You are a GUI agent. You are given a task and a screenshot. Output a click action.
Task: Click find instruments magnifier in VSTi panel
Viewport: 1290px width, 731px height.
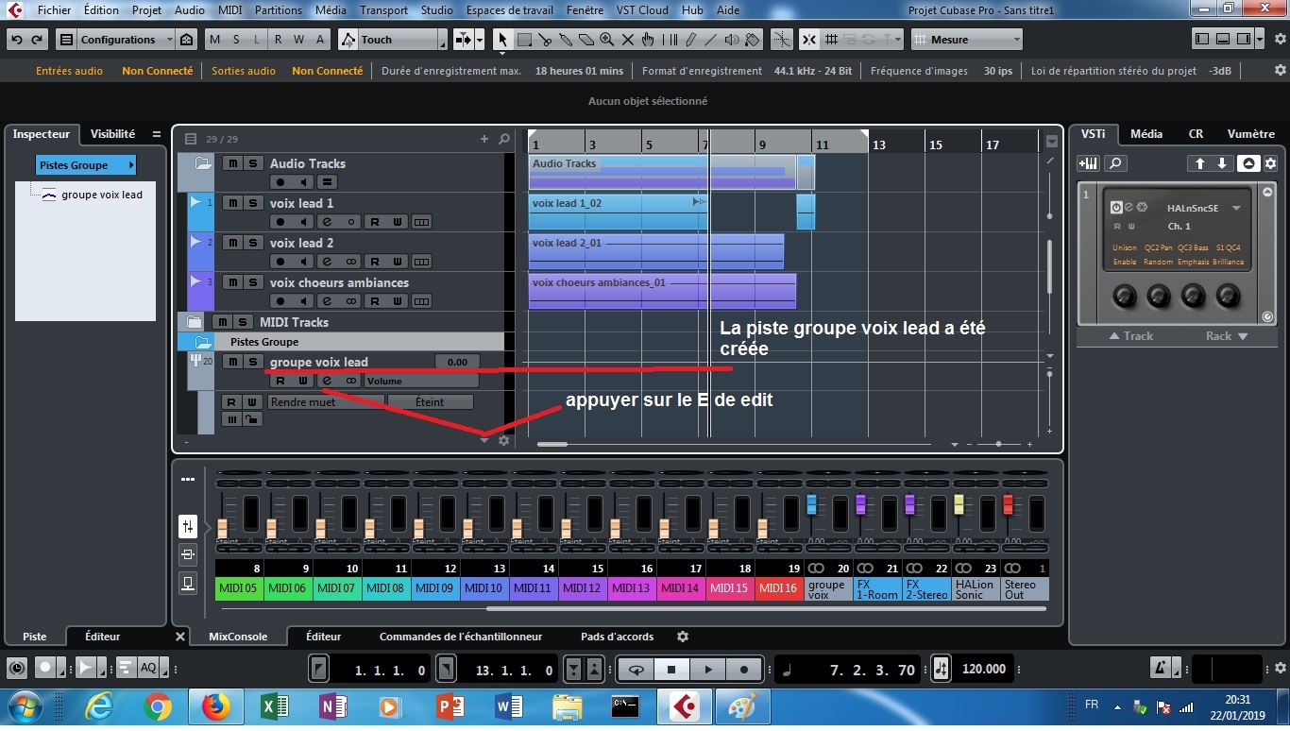[1115, 163]
